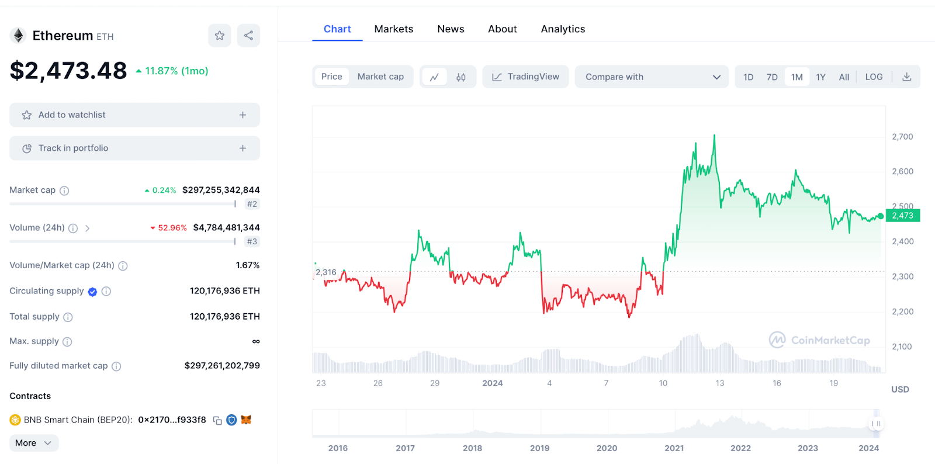Open the News tab
This screenshot has width=935, height=464.
(x=451, y=29)
